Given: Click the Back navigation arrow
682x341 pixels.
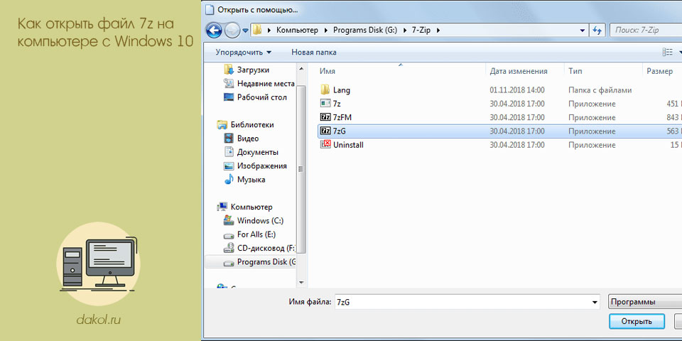Looking at the screenshot, I should pos(214,31).
